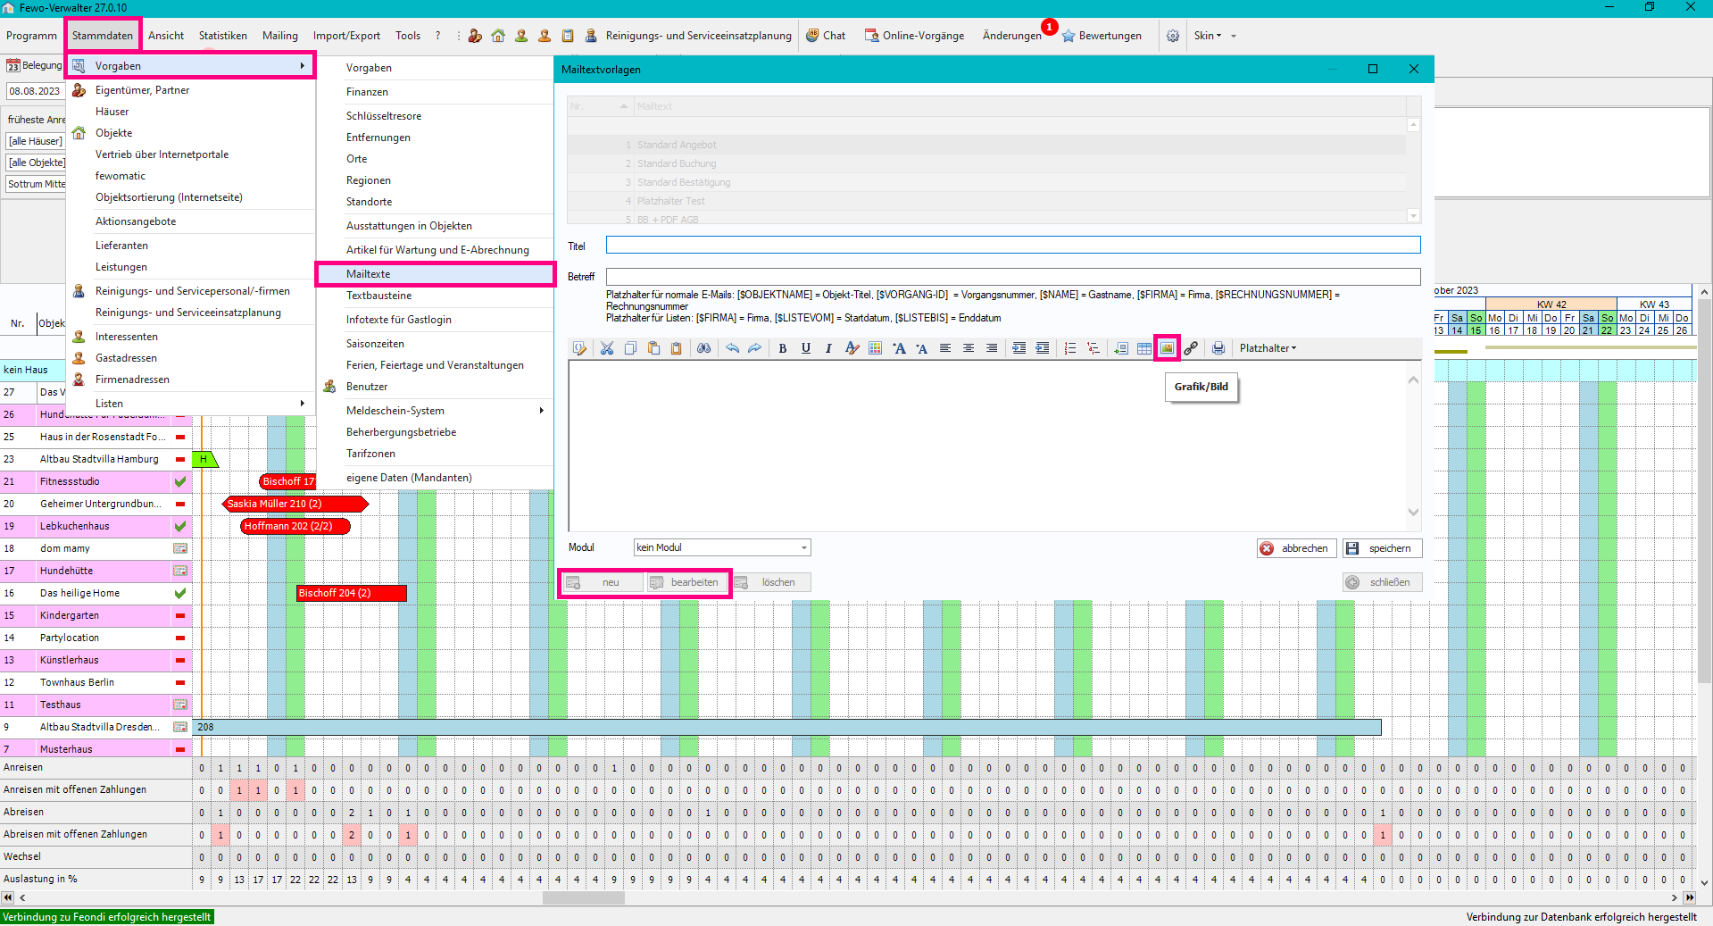The height and width of the screenshot is (926, 1713).
Task: Click the mail template list scroll-down arrow
Action: point(1413,216)
